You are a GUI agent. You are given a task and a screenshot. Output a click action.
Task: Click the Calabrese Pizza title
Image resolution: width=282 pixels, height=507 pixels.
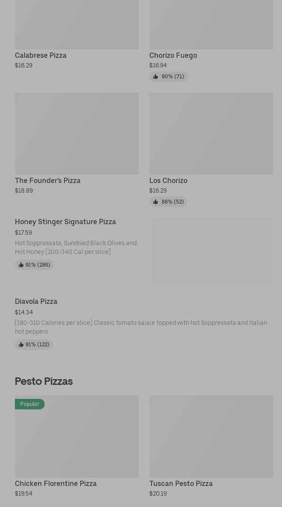(41, 55)
